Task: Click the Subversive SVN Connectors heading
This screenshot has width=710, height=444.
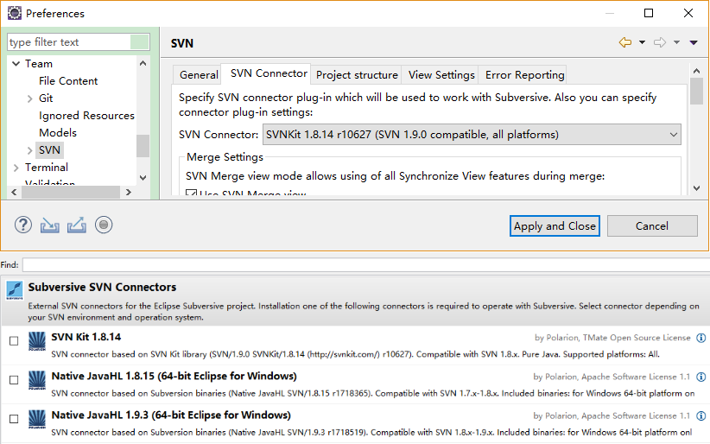Action: 102,288
